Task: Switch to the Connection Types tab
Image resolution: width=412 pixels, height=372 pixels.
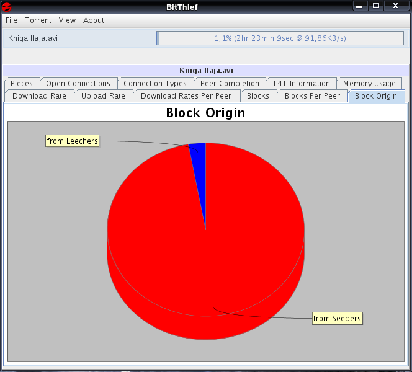Action: coord(155,84)
